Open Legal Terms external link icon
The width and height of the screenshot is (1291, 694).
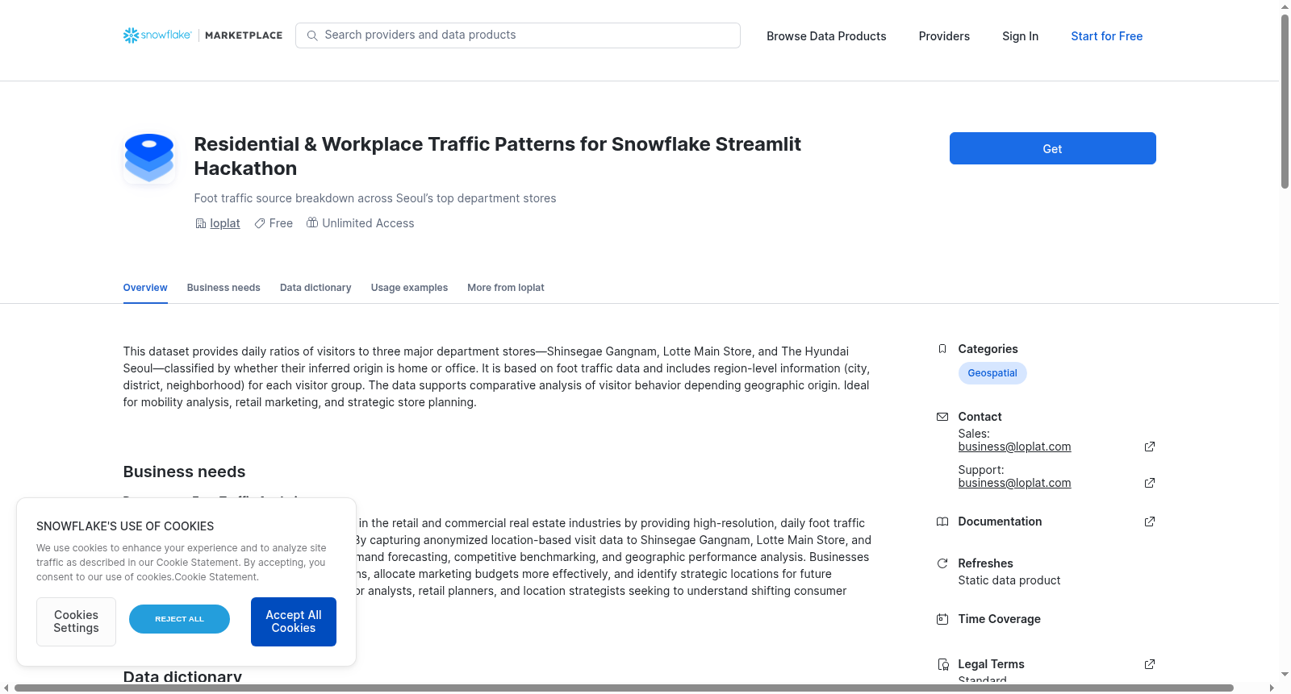pyautogui.click(x=1150, y=664)
